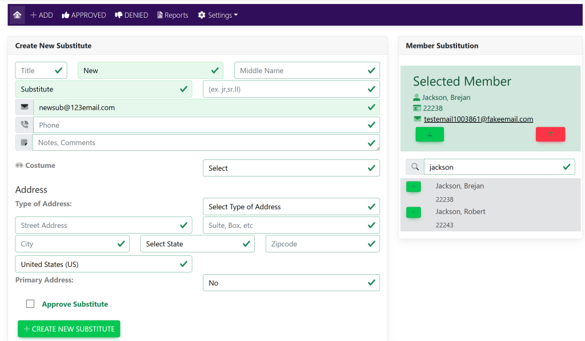Check the Approve Substitute checkbox
Screen dimensions: 585x341
click(30, 304)
